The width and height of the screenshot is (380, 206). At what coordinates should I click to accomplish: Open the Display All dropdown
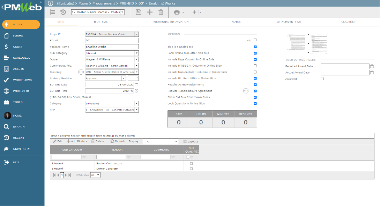[x=176, y=142]
